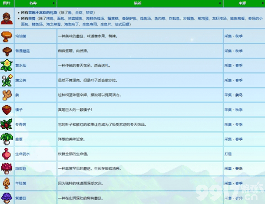
Task: Open 采集 - 秋季 source in 鸡油菌 row
Action: coord(234,36)
